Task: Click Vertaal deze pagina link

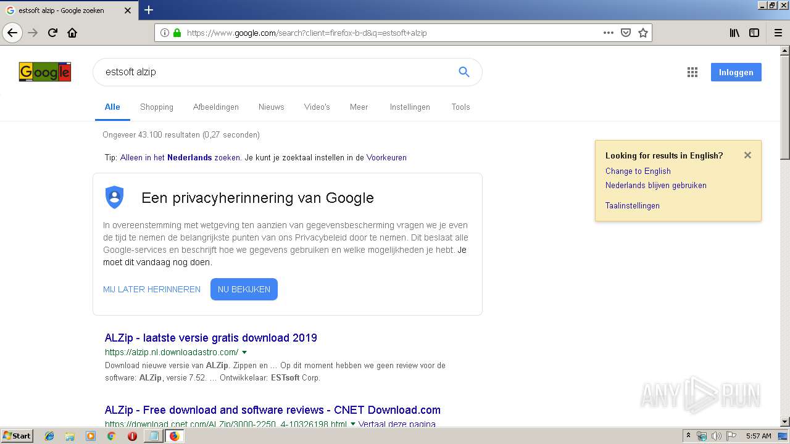Action: pos(397,424)
